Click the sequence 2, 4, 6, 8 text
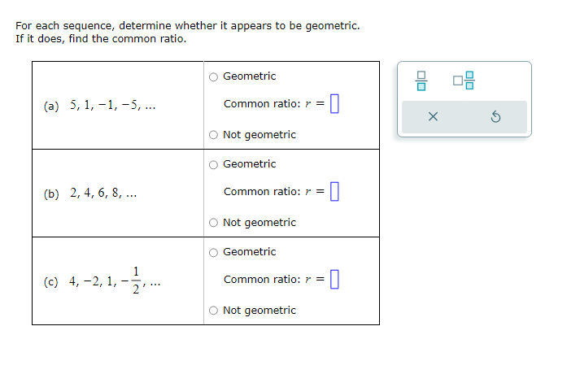The width and height of the screenshot is (567, 374). click(103, 193)
